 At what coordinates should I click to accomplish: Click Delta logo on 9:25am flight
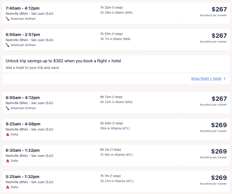8,134
